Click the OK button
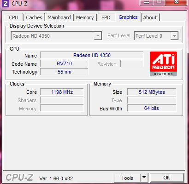This screenshot has width=189, height=184. click(x=167, y=178)
